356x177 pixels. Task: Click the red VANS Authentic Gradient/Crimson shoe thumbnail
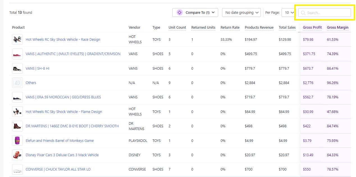17,54
